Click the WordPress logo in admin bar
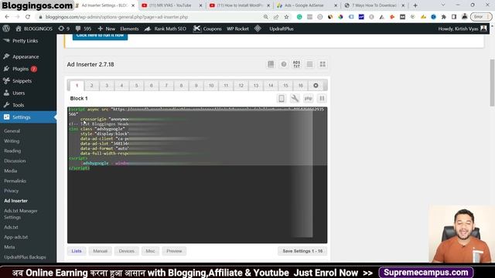Image resolution: width=495 pixels, height=278 pixels. click(6, 29)
